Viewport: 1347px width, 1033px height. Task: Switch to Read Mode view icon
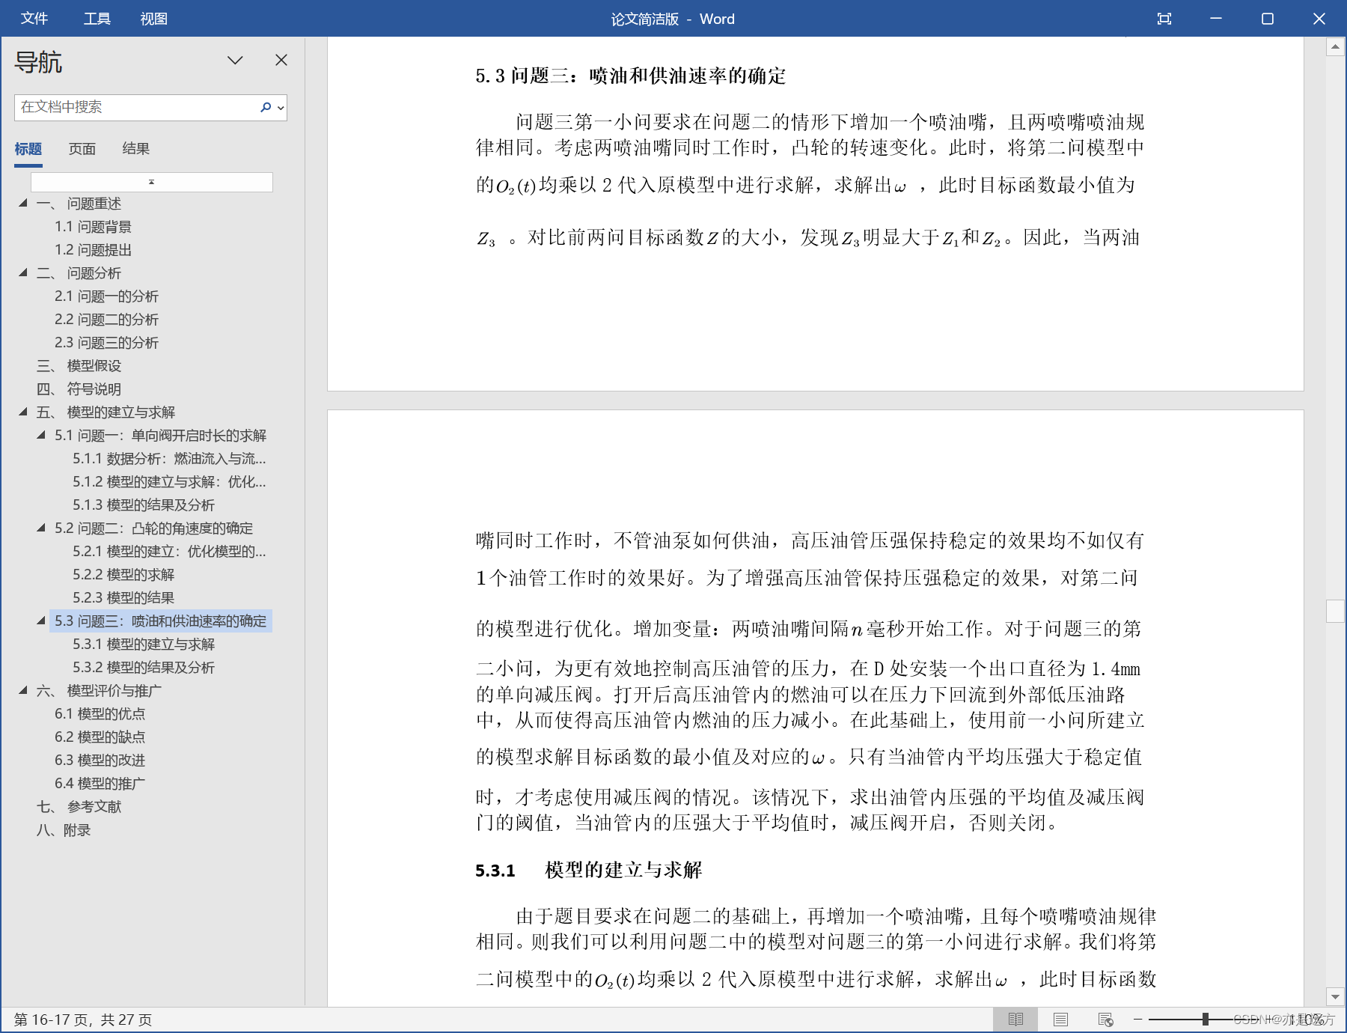(x=1015, y=1020)
